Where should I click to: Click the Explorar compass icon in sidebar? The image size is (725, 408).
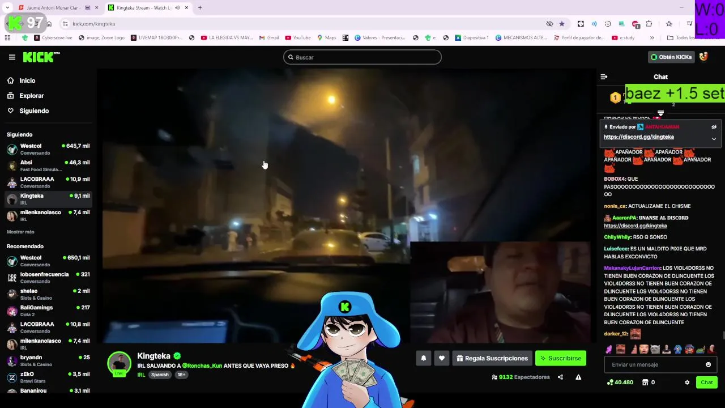click(10, 96)
